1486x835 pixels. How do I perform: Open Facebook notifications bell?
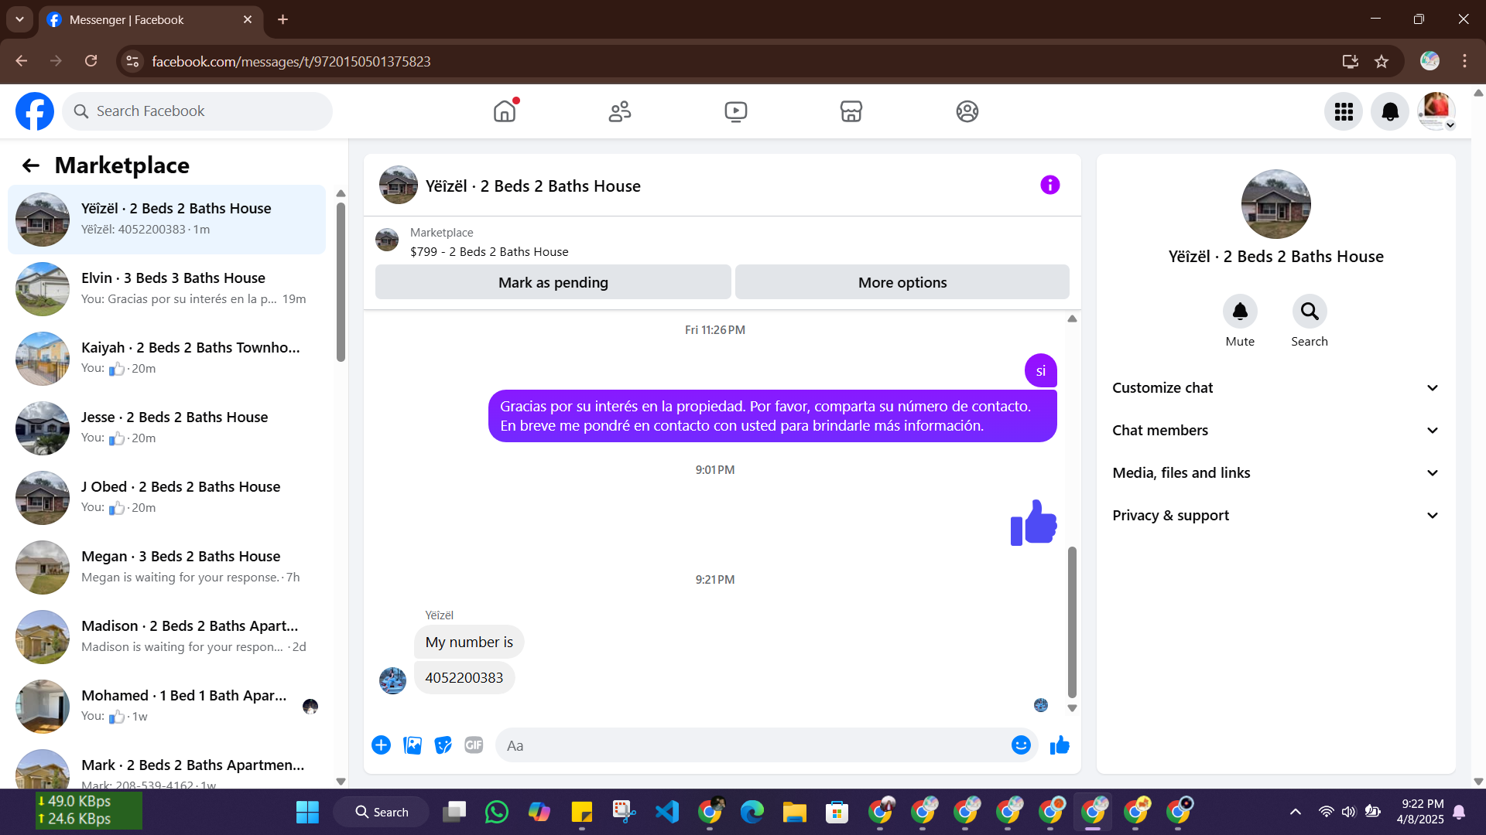(x=1390, y=112)
